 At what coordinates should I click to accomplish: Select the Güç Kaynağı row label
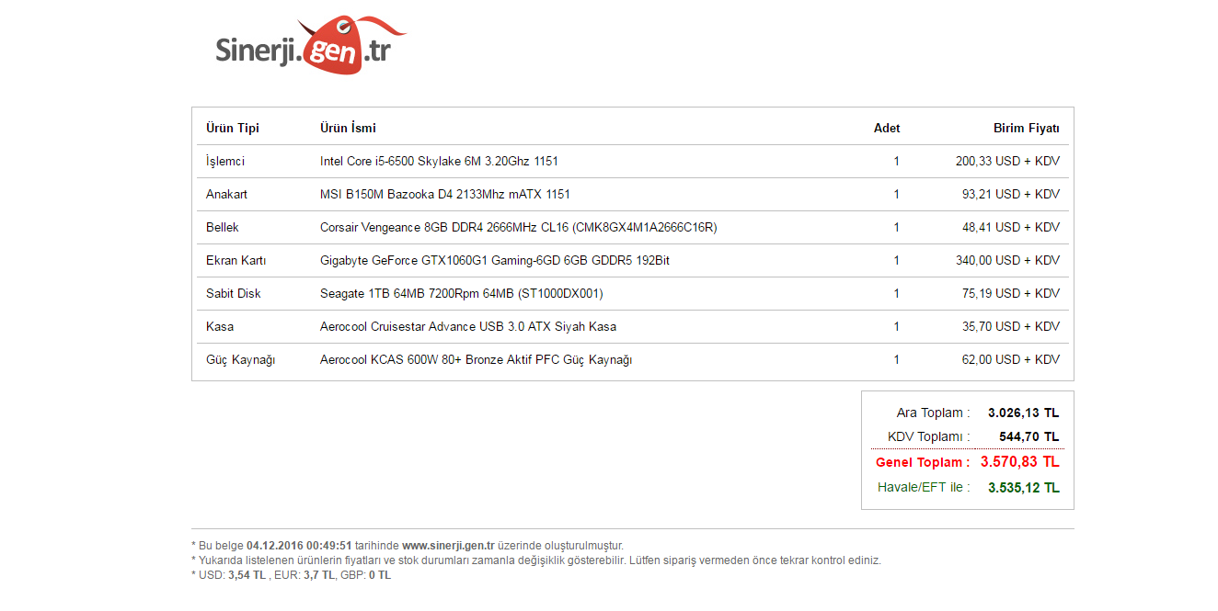241,359
